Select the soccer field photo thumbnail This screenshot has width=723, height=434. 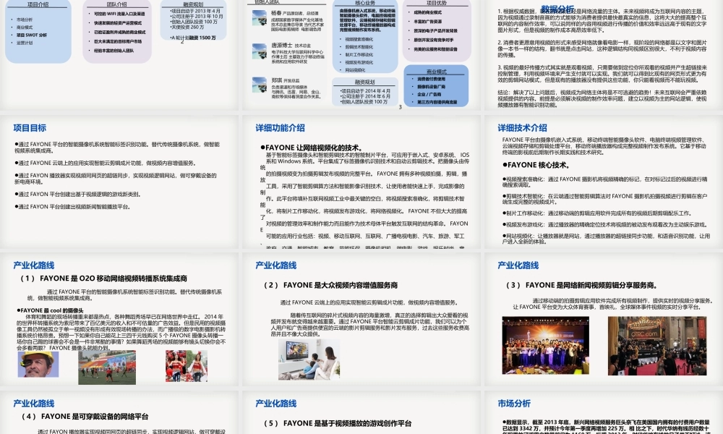click(x=107, y=367)
